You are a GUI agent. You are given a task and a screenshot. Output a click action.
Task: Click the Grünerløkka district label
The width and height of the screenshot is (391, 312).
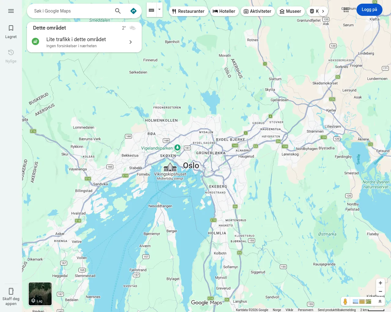tap(211, 153)
